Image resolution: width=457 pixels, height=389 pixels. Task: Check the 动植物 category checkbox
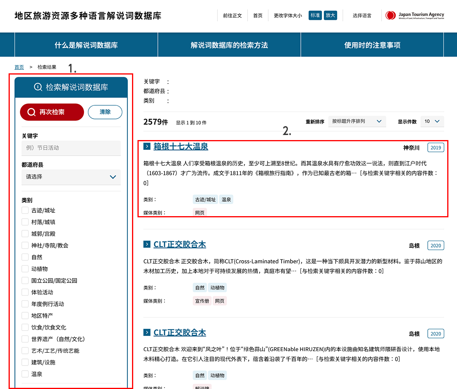25,269
